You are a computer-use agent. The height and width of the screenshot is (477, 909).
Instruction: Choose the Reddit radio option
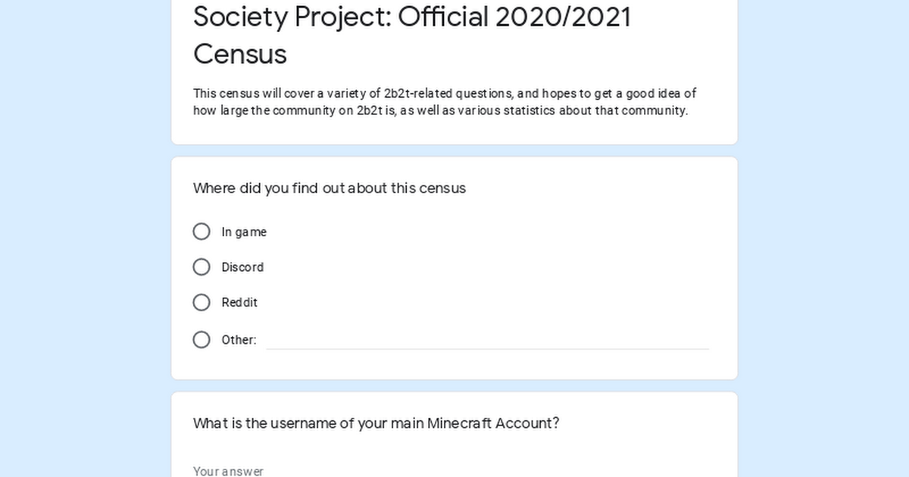201,303
